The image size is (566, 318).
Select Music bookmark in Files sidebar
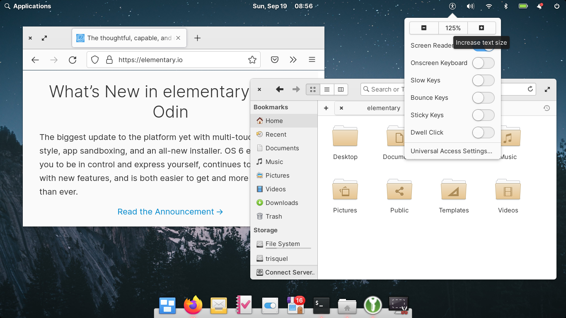[284, 162]
